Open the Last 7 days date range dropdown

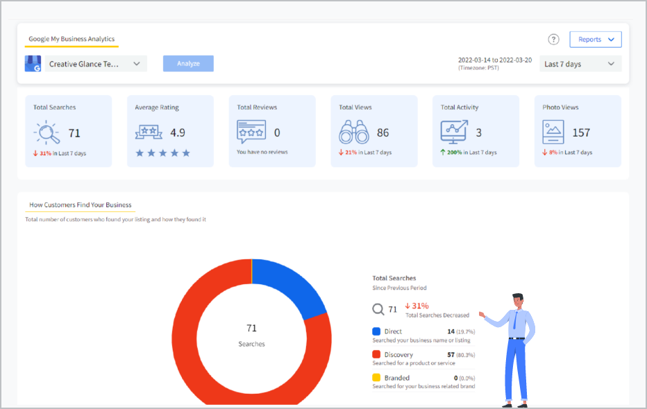point(580,64)
